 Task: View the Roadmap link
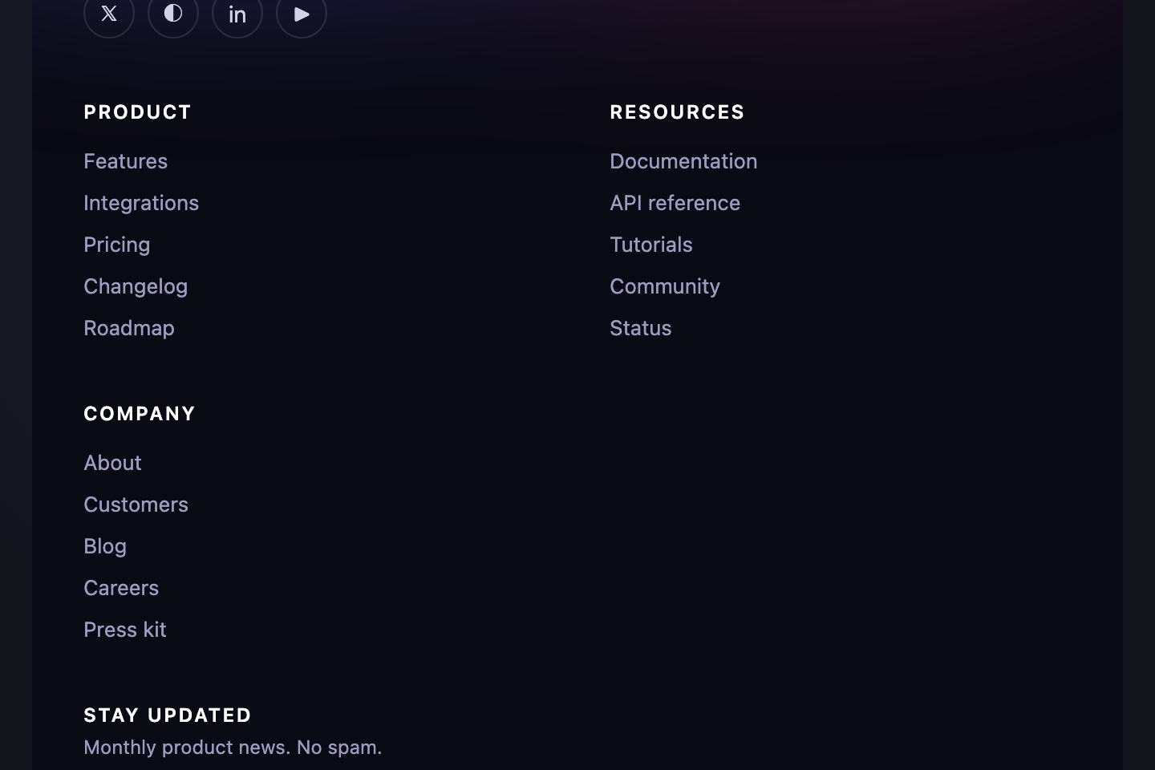[129, 328]
